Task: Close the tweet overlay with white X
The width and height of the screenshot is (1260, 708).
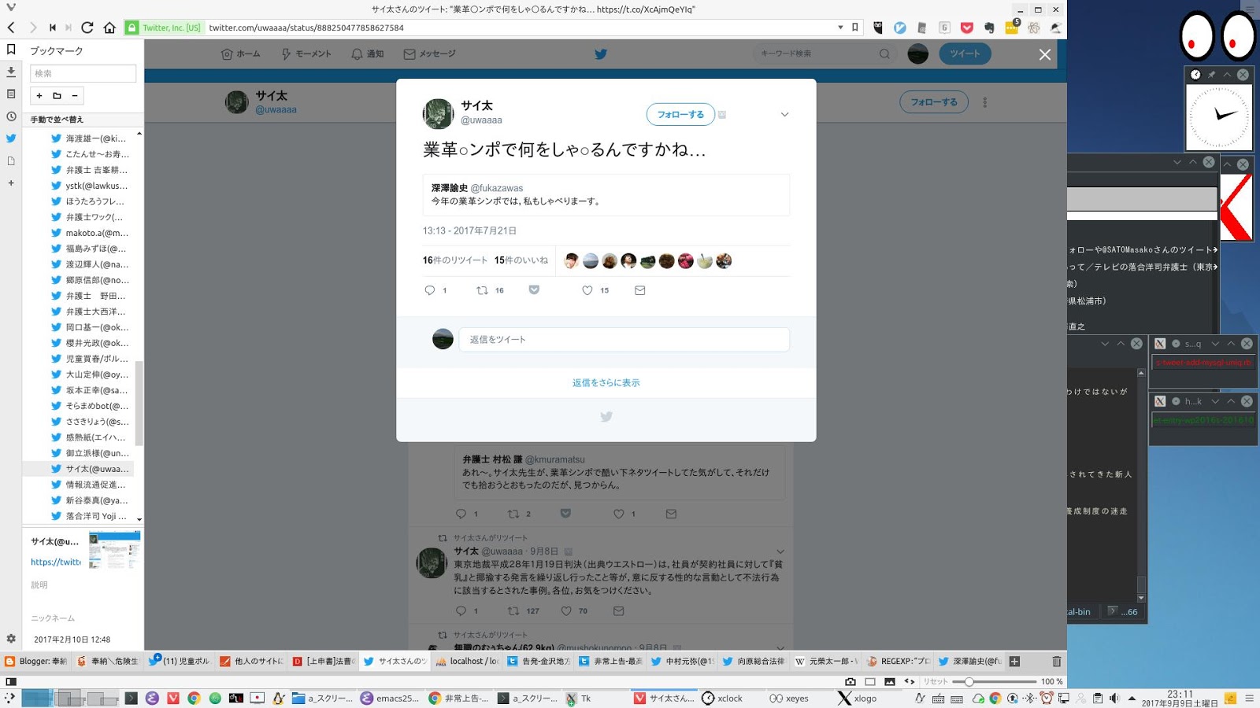Action: point(1044,54)
